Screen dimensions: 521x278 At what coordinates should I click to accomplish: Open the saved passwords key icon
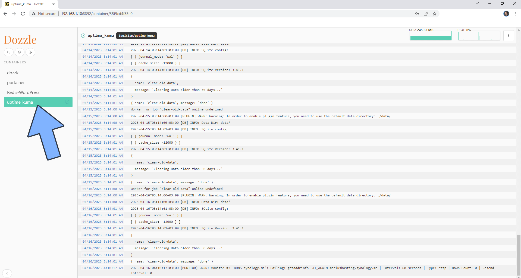click(x=417, y=14)
